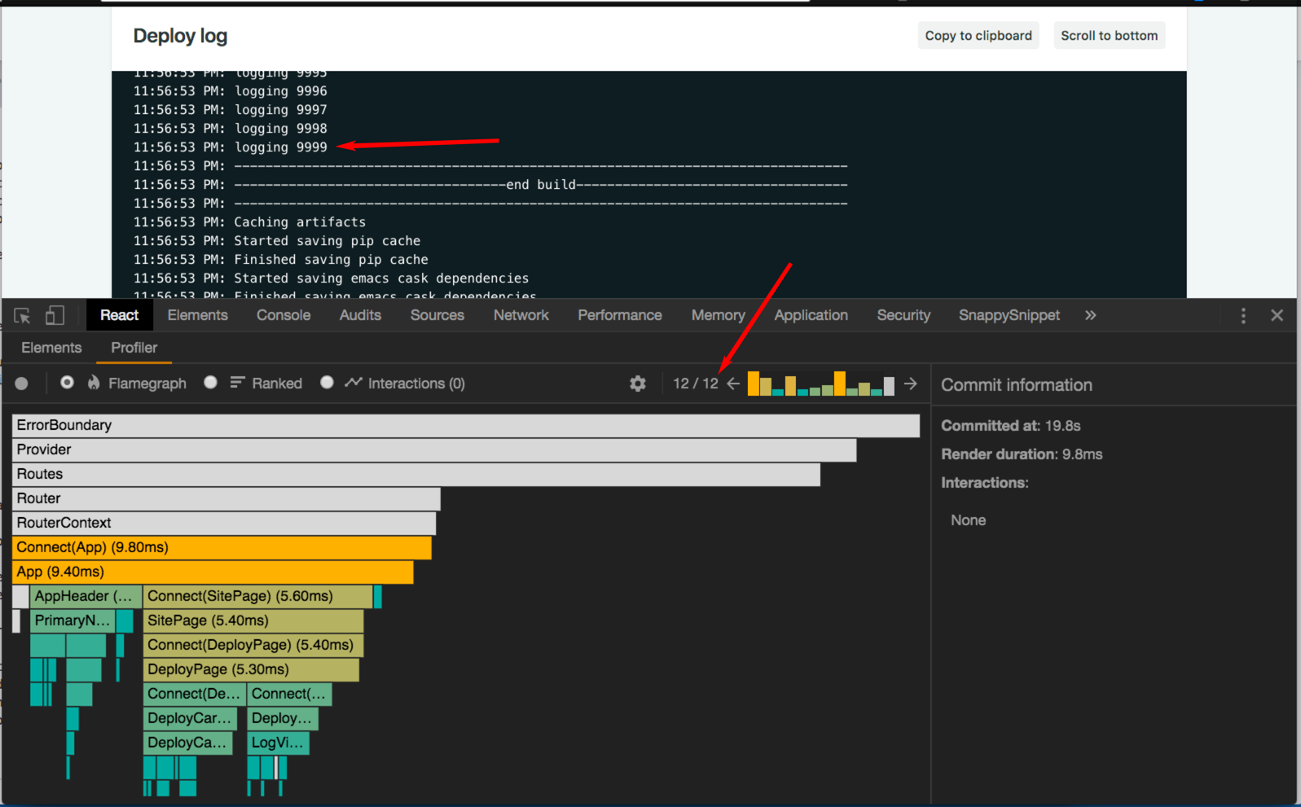1301x807 pixels.
Task: Switch to the Network tab
Action: [x=521, y=316]
